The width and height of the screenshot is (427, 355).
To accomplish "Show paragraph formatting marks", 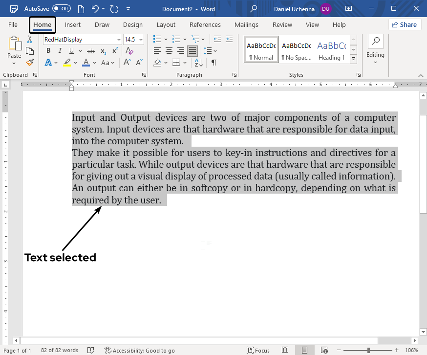I will pos(213,63).
